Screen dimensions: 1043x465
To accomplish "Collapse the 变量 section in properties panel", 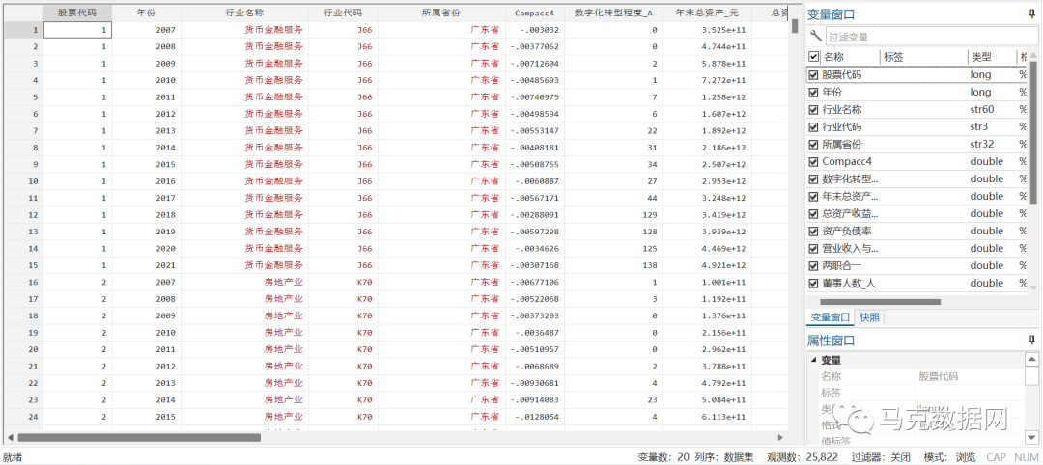I will (813, 360).
